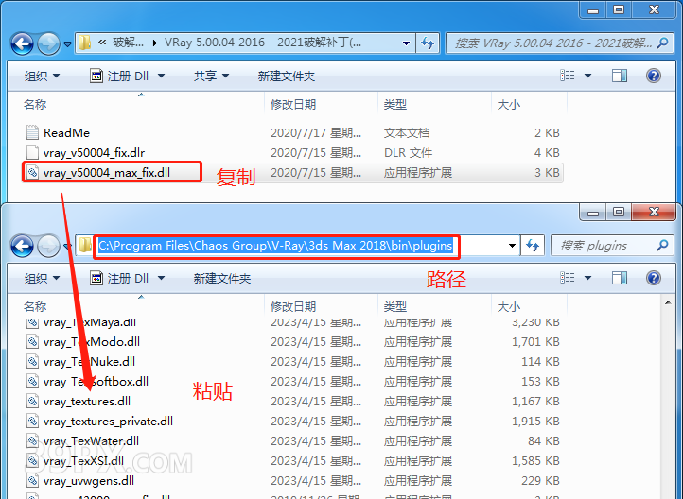Open 组织 menu in the plugins window
The height and width of the screenshot is (499, 683).
click(42, 279)
